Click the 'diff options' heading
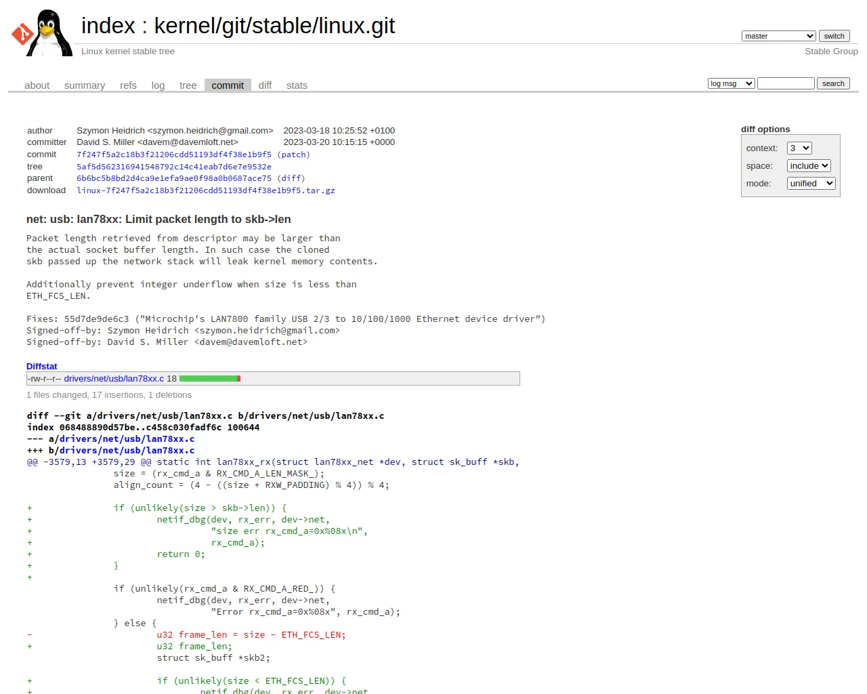Viewport: 867px width, 694px height. coord(765,129)
